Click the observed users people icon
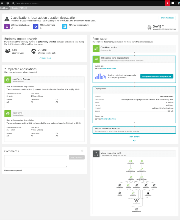The width and height of the screenshot is (180, 220). (x=8, y=51)
